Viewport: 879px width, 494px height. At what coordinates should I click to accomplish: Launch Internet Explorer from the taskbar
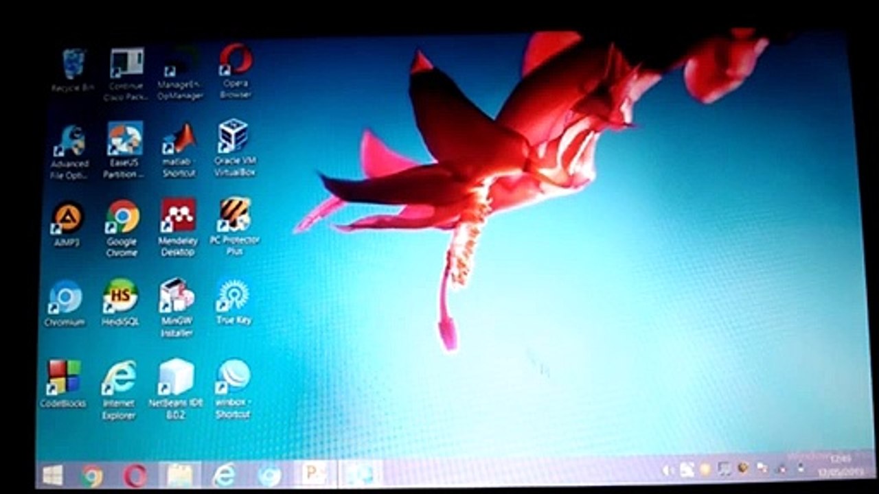click(x=224, y=475)
